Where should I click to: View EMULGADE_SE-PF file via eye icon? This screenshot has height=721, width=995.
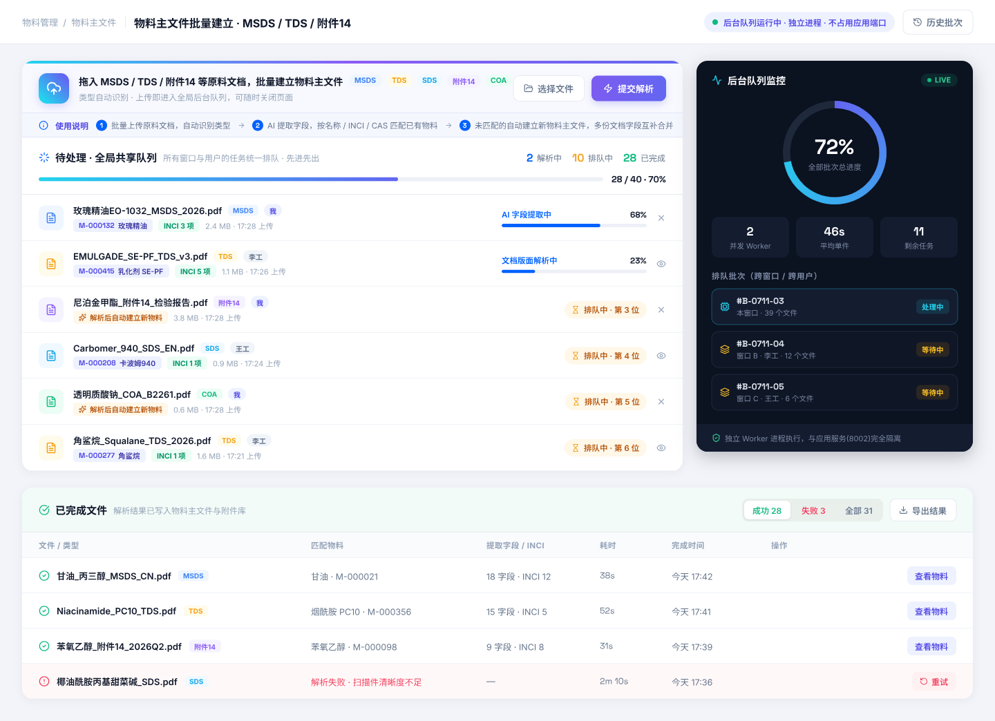pos(661,264)
